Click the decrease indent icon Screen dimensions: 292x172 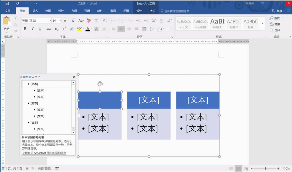[138, 20]
